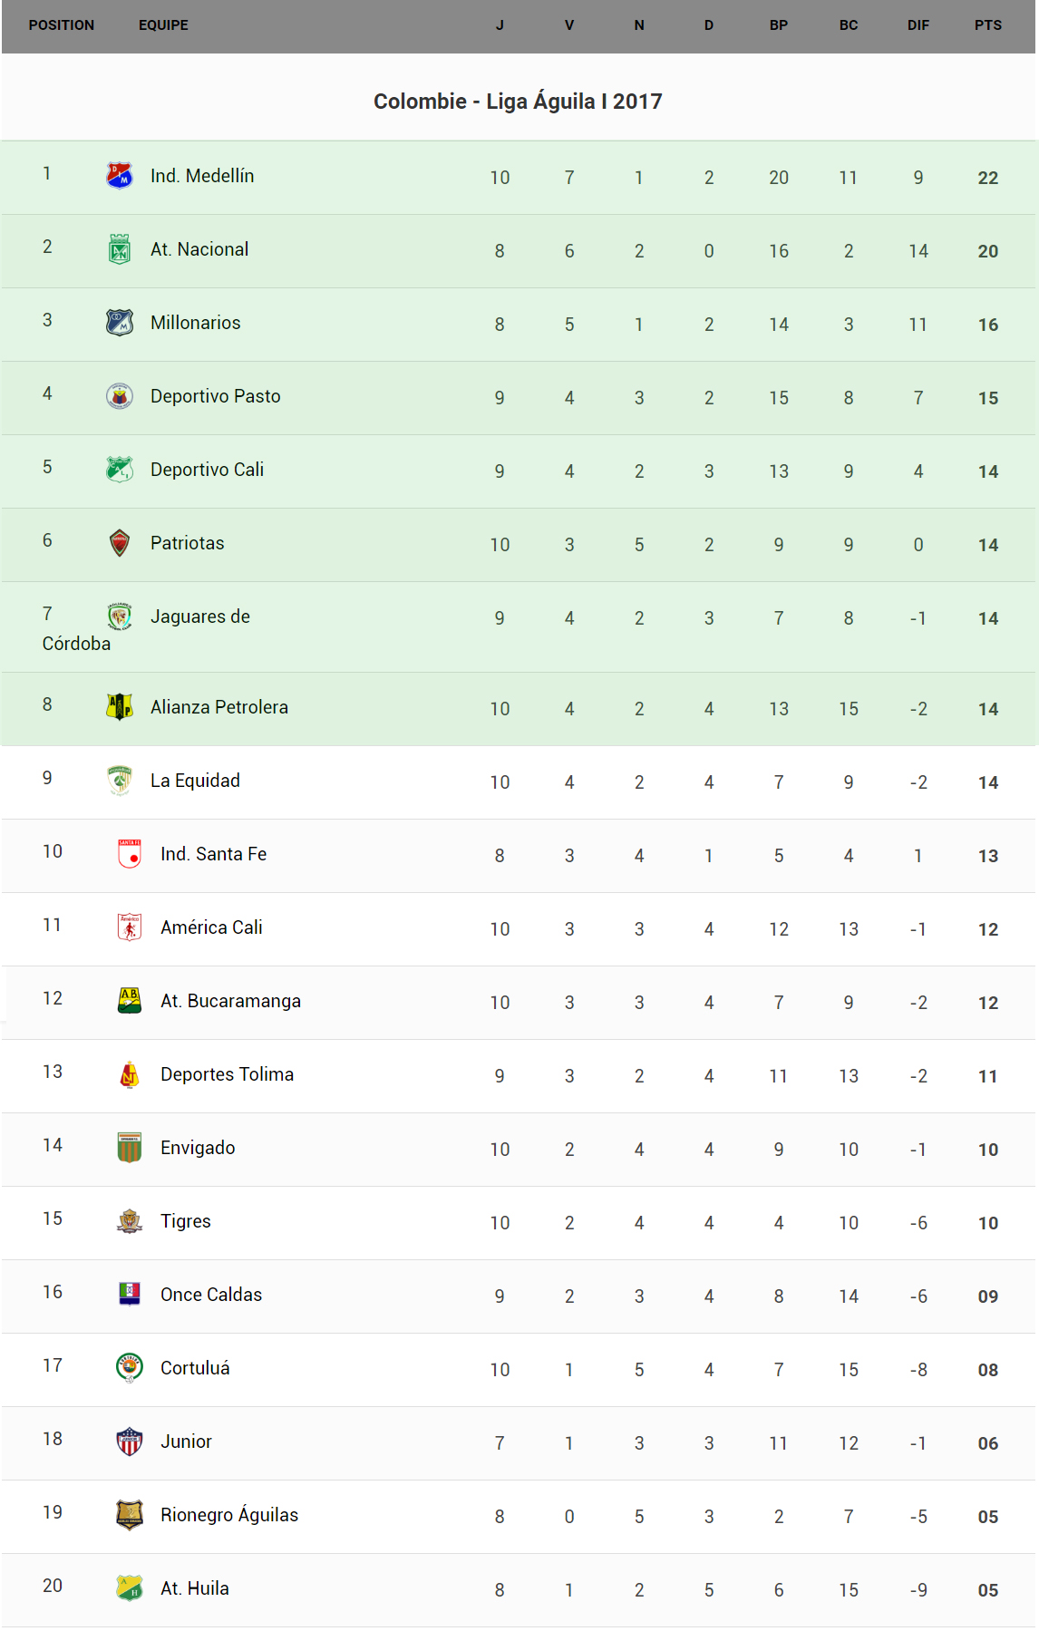The image size is (1039, 1631).
Task: Click the Junior club crest
Action: coord(130,1442)
